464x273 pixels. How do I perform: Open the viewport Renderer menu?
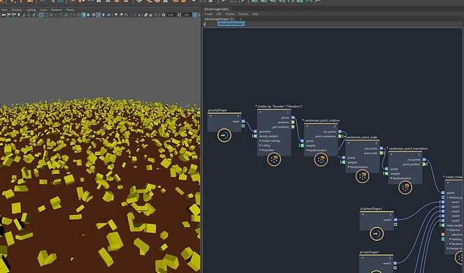coord(57,10)
